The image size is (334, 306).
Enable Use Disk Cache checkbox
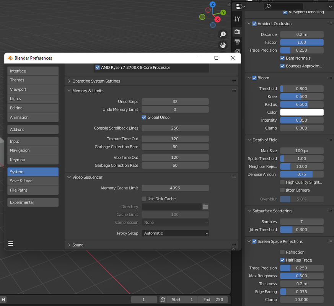144,199
